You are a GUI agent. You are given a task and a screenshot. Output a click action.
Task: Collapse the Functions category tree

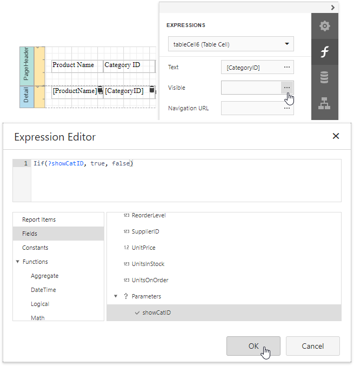point(17,262)
